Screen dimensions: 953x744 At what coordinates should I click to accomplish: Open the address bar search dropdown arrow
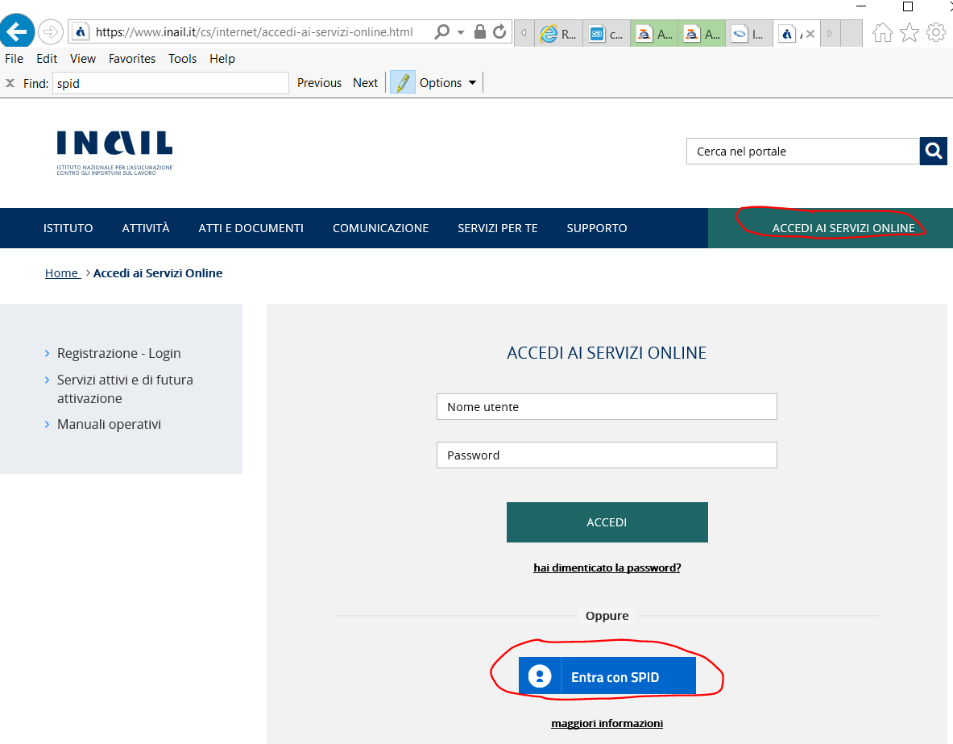pos(461,32)
